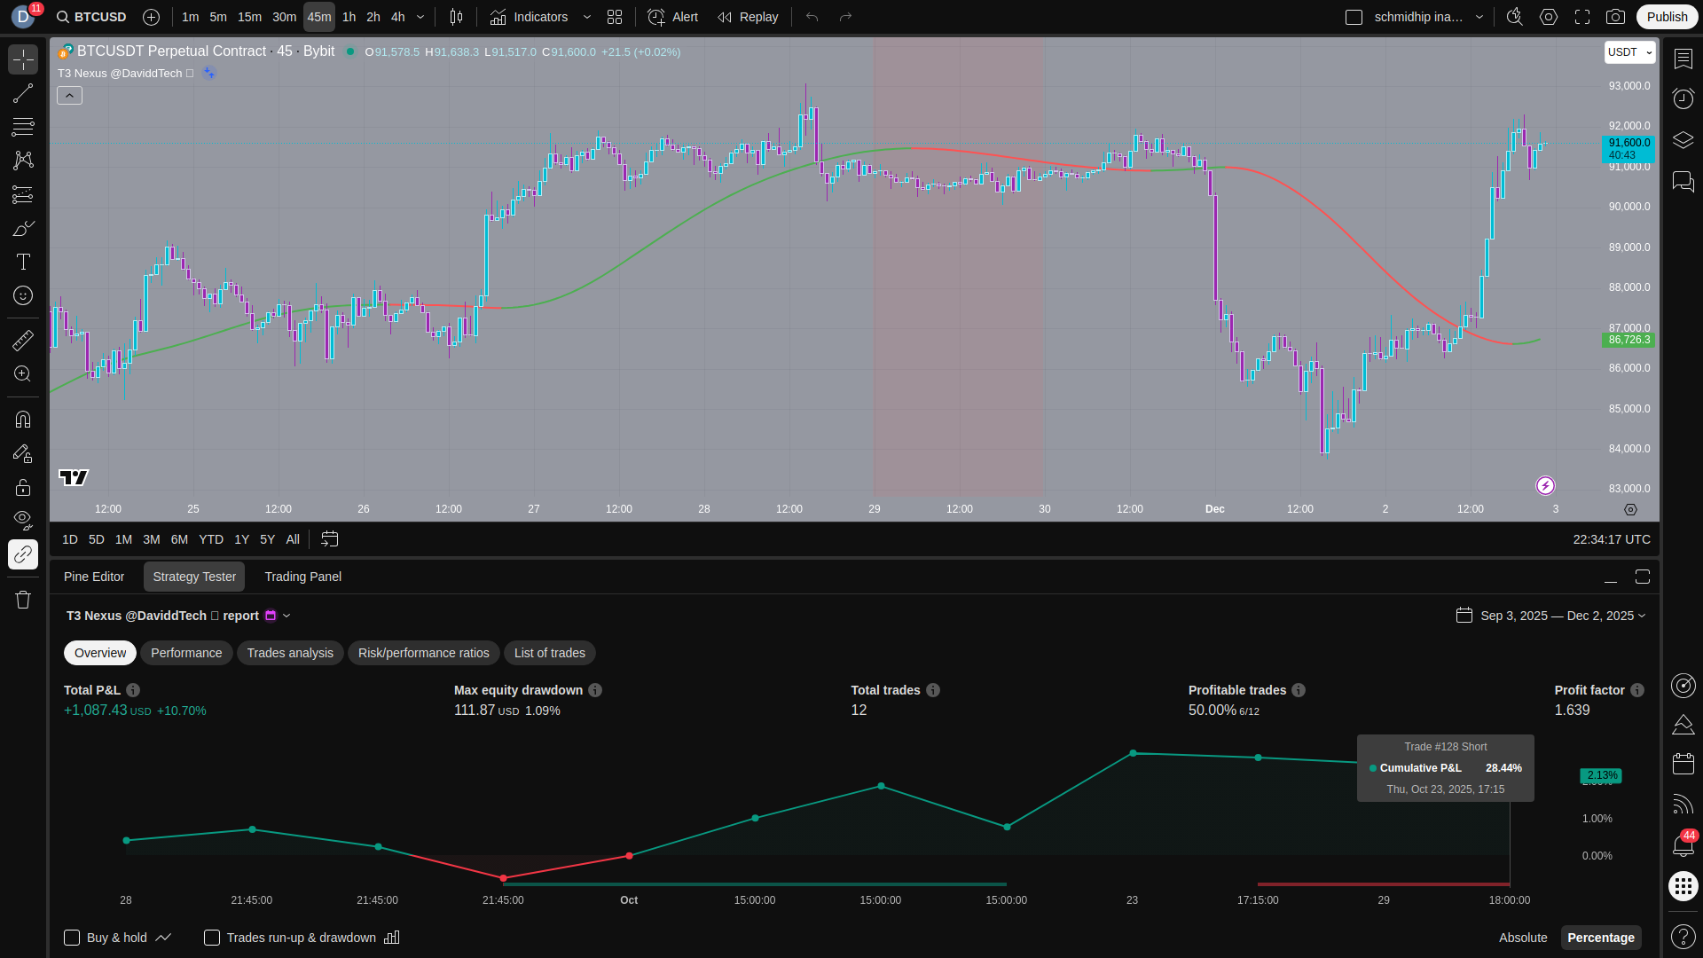Click the trash remove-objects icon

point(23,600)
